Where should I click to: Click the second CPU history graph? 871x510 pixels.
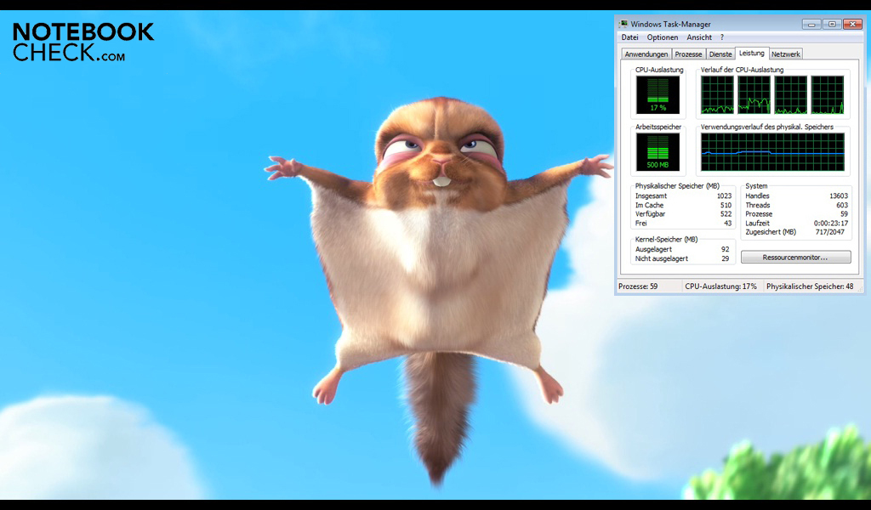point(754,95)
